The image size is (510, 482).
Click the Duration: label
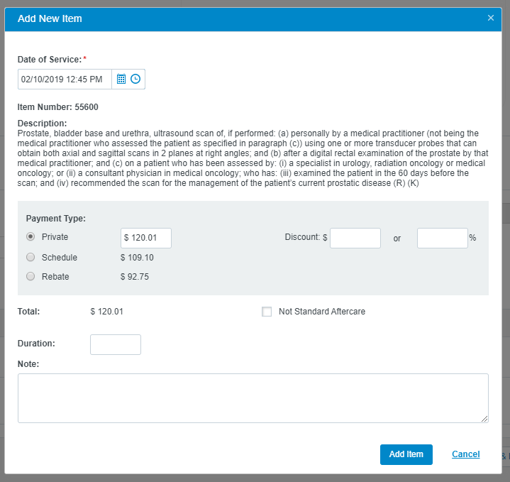(36, 344)
